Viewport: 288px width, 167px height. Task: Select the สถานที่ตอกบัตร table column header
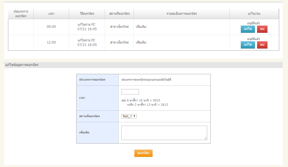coord(119,14)
